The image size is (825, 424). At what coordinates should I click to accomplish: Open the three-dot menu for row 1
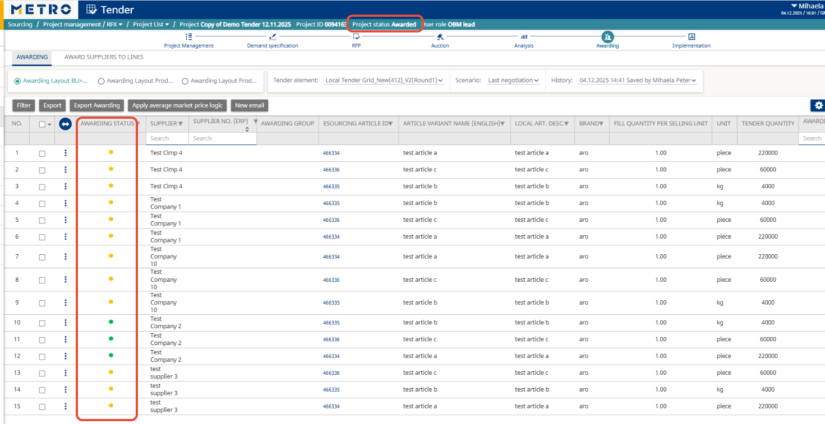[66, 153]
